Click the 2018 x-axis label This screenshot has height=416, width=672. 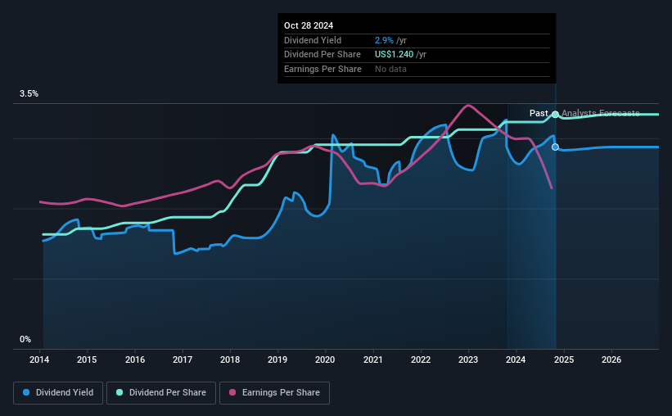pyautogui.click(x=230, y=359)
